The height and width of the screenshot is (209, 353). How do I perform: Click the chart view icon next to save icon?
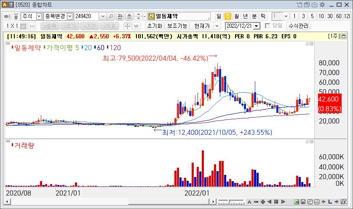tap(310, 201)
